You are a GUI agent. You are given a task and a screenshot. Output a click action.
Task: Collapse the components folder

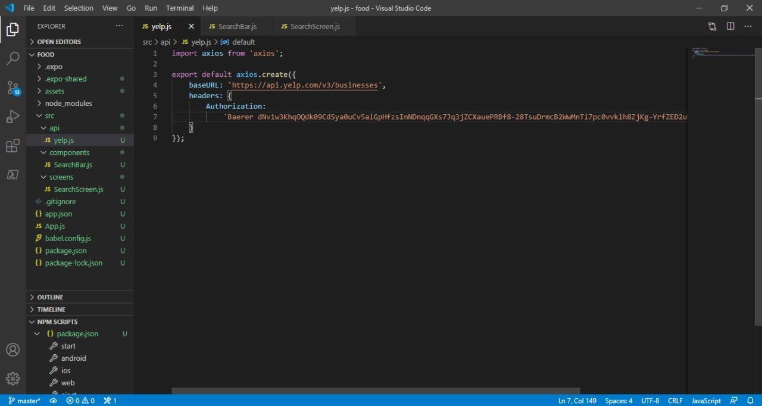(80, 152)
